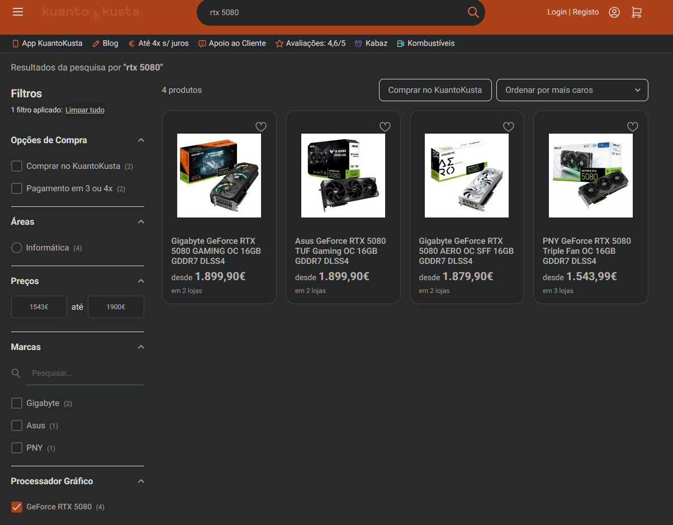The width and height of the screenshot is (673, 525).
Task: Click the Kombustíveis fuel pump icon
Action: 400,43
